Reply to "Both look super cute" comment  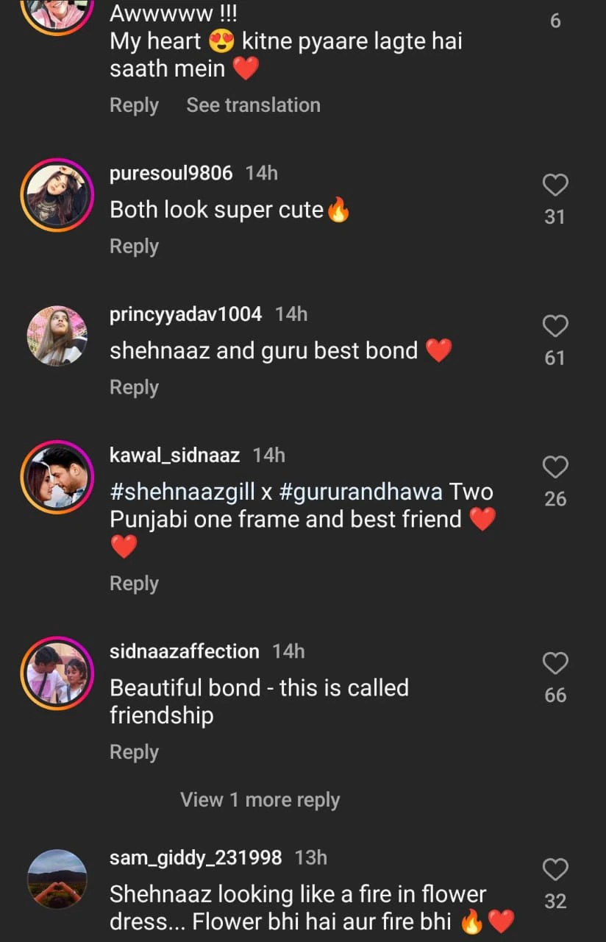pyautogui.click(x=134, y=247)
